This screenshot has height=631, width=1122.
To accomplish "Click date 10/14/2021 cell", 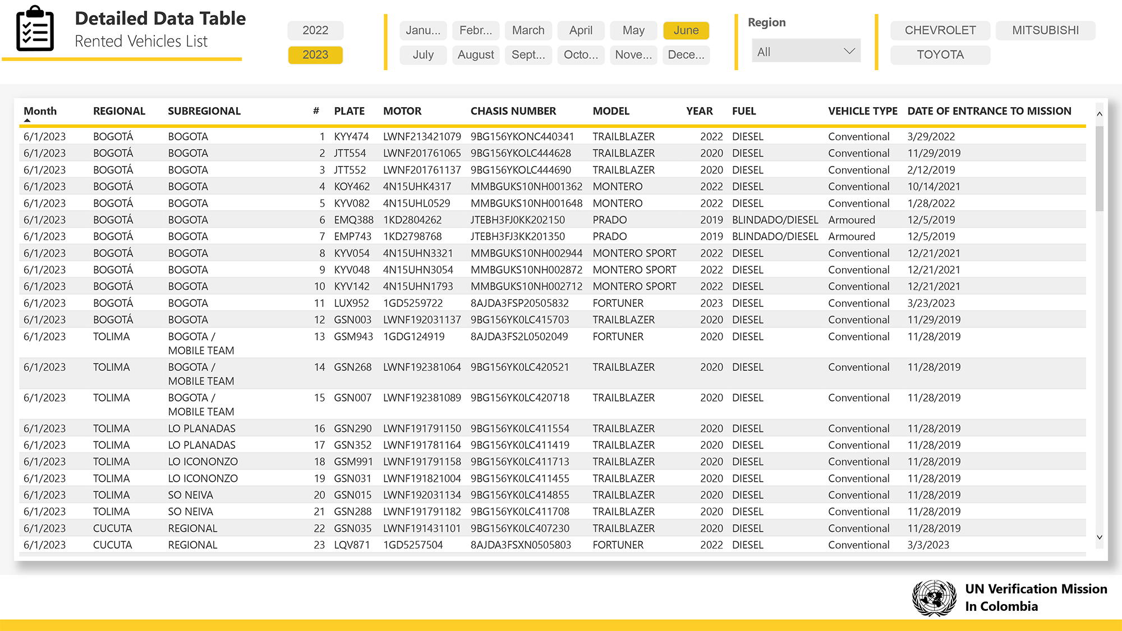I will point(934,186).
